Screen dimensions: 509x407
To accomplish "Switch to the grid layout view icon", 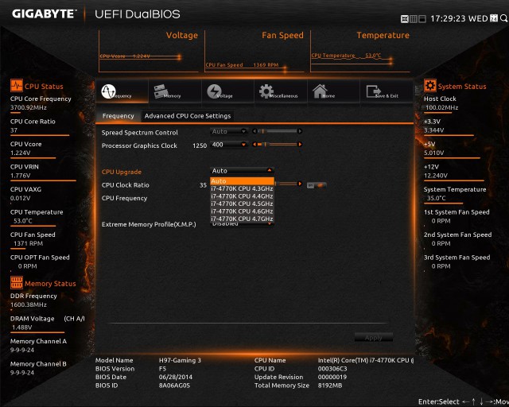I will [414, 19].
